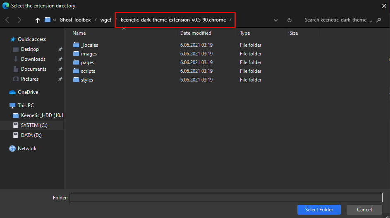Go back with the left arrow
This screenshot has width=390, height=218.
[7, 20]
